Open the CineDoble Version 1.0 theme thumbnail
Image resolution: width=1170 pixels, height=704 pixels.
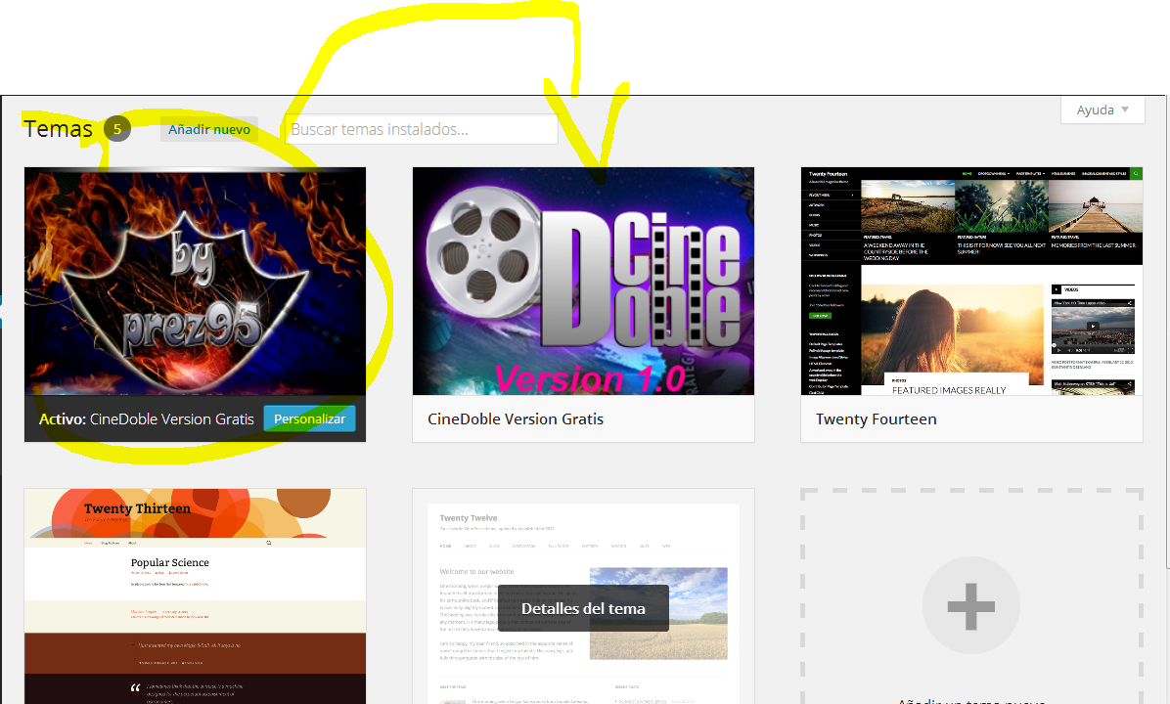click(583, 282)
